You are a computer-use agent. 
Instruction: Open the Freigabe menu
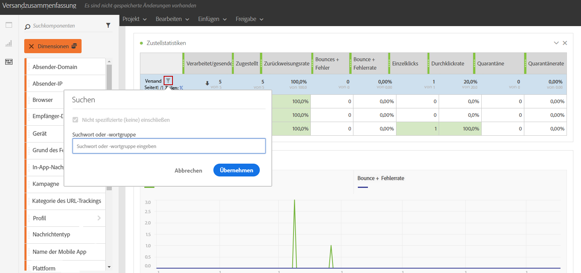[x=249, y=19]
